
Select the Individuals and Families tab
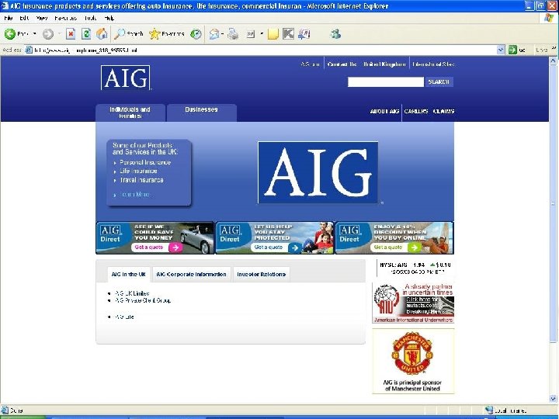coord(130,113)
